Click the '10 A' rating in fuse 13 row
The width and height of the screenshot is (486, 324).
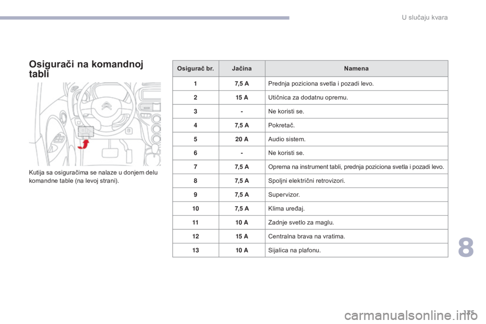(x=242, y=250)
